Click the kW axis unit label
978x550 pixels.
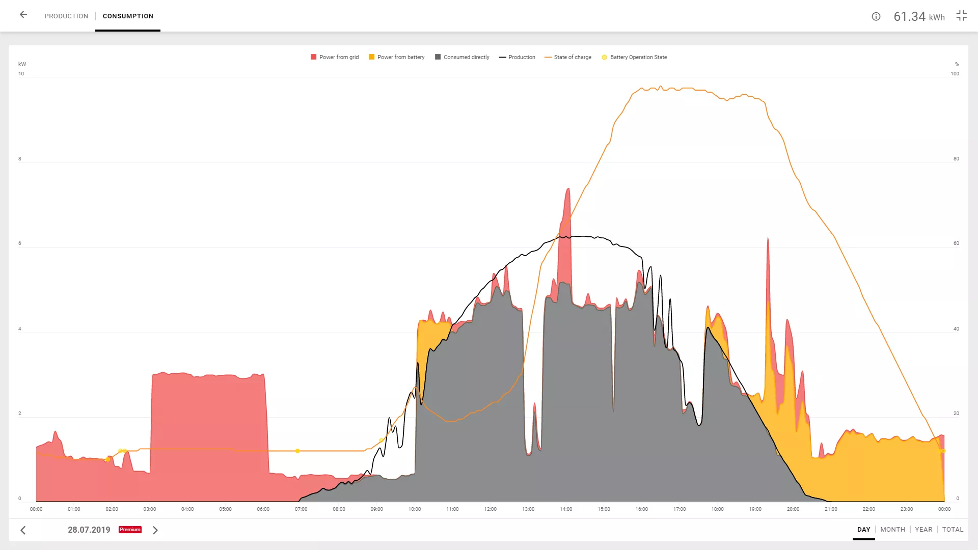coord(22,64)
